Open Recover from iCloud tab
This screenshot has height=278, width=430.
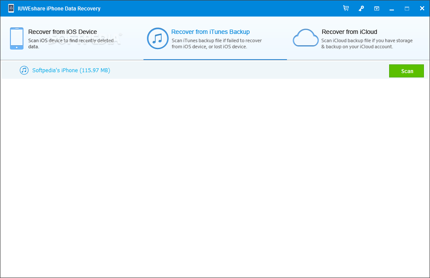point(358,38)
